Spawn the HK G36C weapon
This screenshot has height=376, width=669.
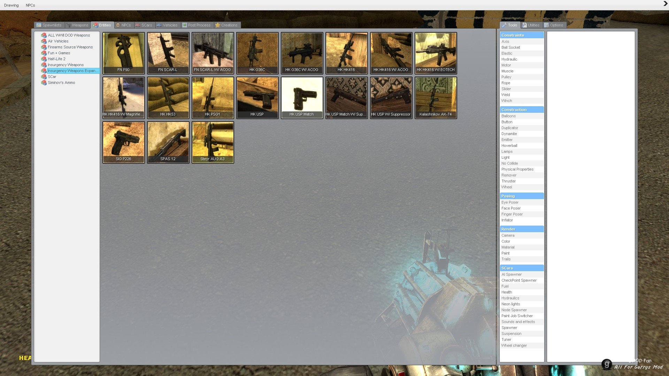257,53
